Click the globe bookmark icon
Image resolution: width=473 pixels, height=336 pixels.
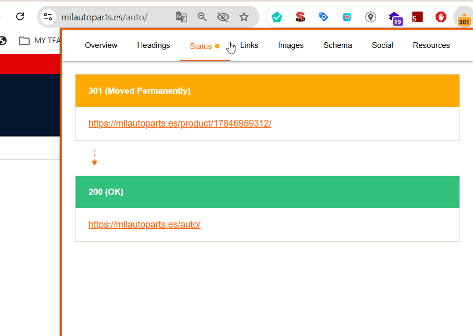coord(3,41)
